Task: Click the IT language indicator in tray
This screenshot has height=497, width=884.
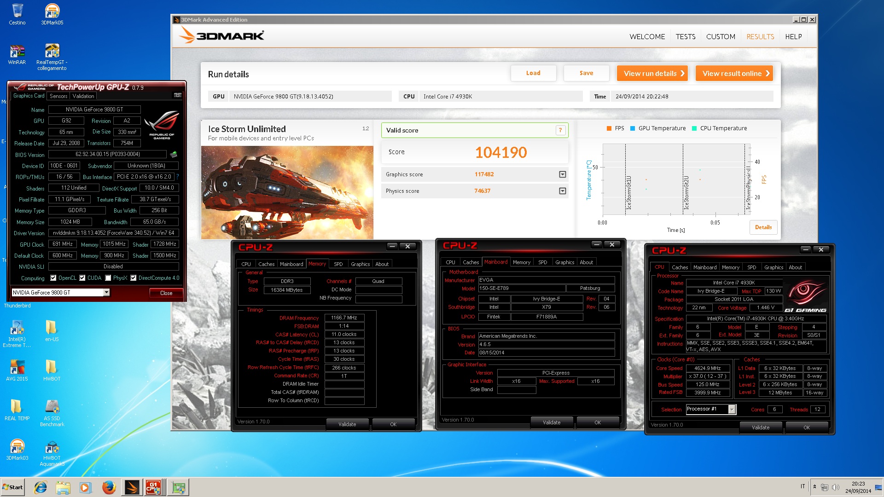Action: (x=803, y=486)
